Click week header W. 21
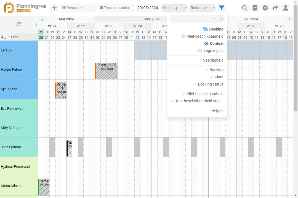The image size is (298, 198). click(x=52, y=26)
